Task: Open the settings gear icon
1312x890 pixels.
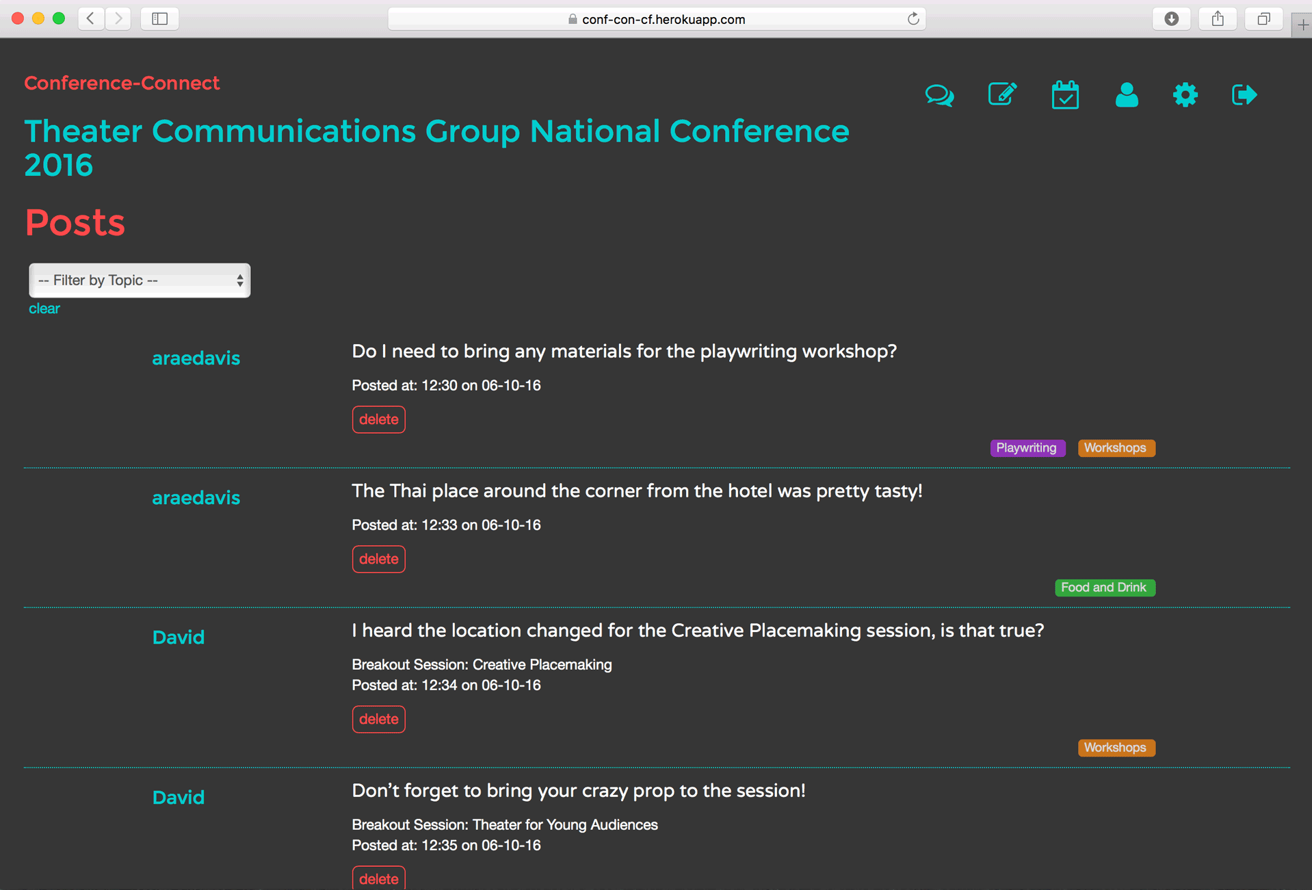Action: point(1185,95)
